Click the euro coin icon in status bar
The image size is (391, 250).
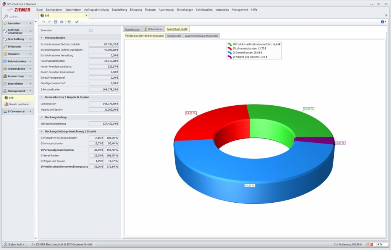[368, 245]
